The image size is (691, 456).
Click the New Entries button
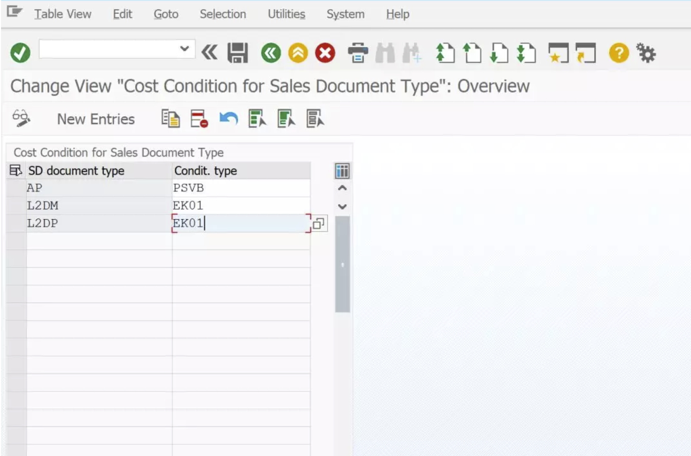tap(96, 119)
